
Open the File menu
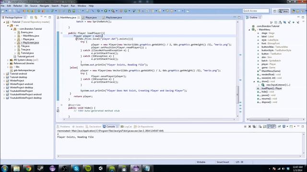[x=2, y=6]
